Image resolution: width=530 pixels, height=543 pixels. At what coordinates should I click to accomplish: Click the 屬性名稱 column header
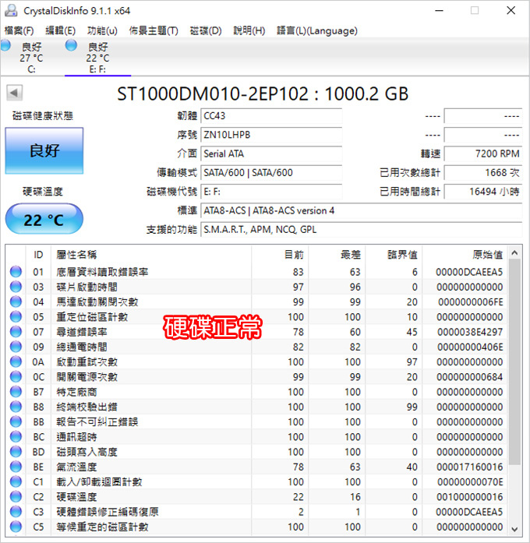[151, 255]
